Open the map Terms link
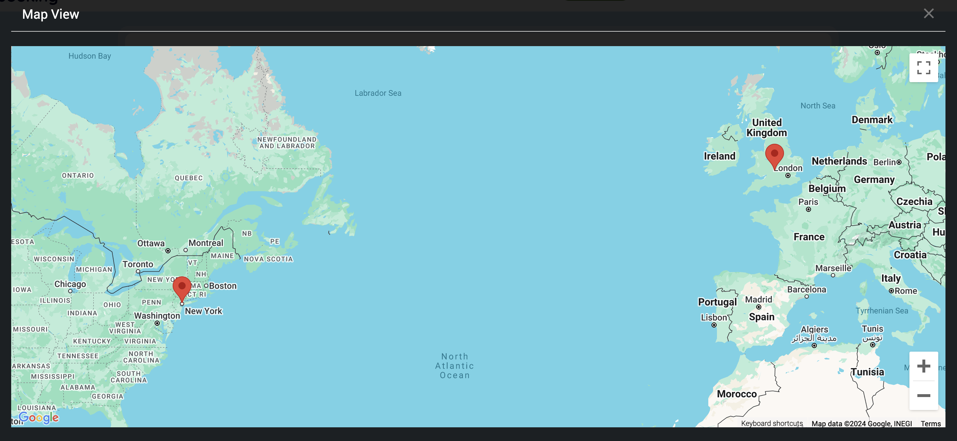Viewport: 957px width, 441px height. point(930,424)
